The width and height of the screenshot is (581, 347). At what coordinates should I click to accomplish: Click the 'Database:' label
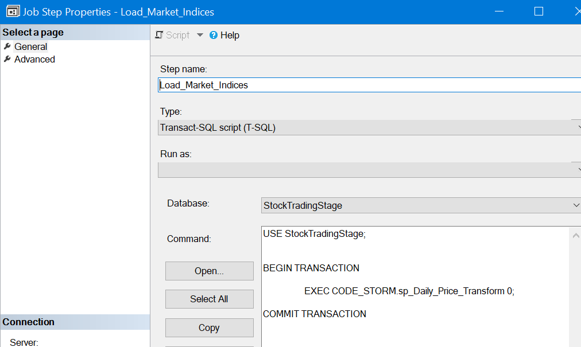click(x=188, y=203)
